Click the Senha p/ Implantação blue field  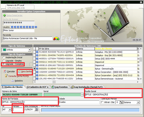pyautogui.click(x=90, y=110)
